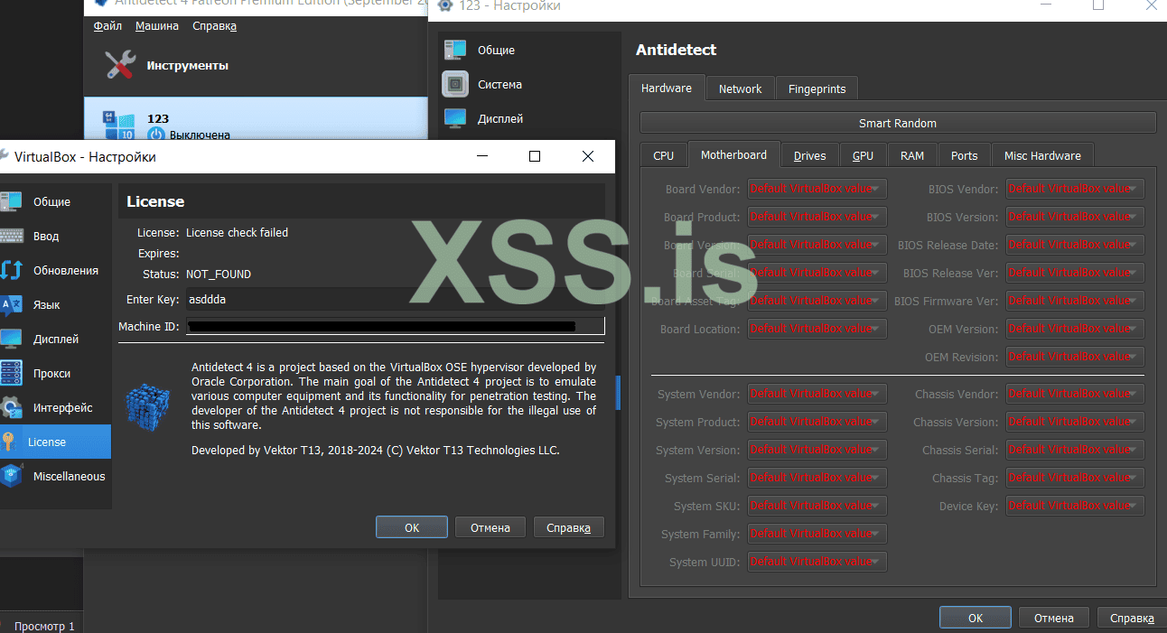Image resolution: width=1167 pixels, height=633 pixels.
Task: Select the GPU sub-tab
Action: pos(864,155)
